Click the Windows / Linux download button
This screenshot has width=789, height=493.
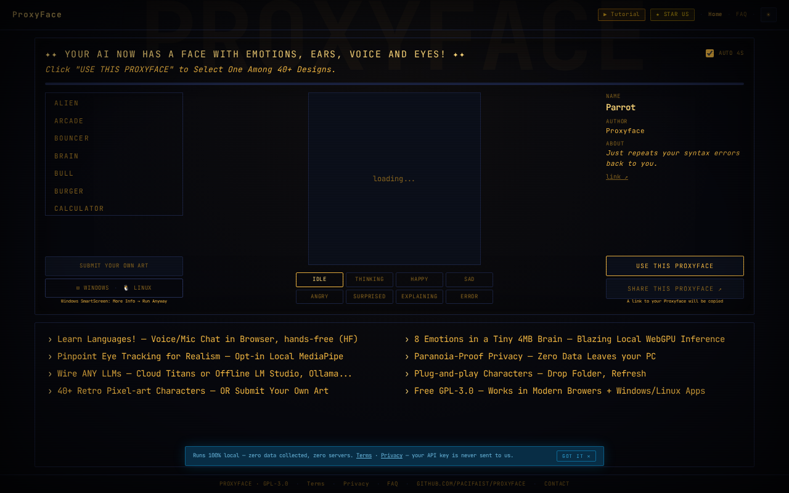coord(114,288)
